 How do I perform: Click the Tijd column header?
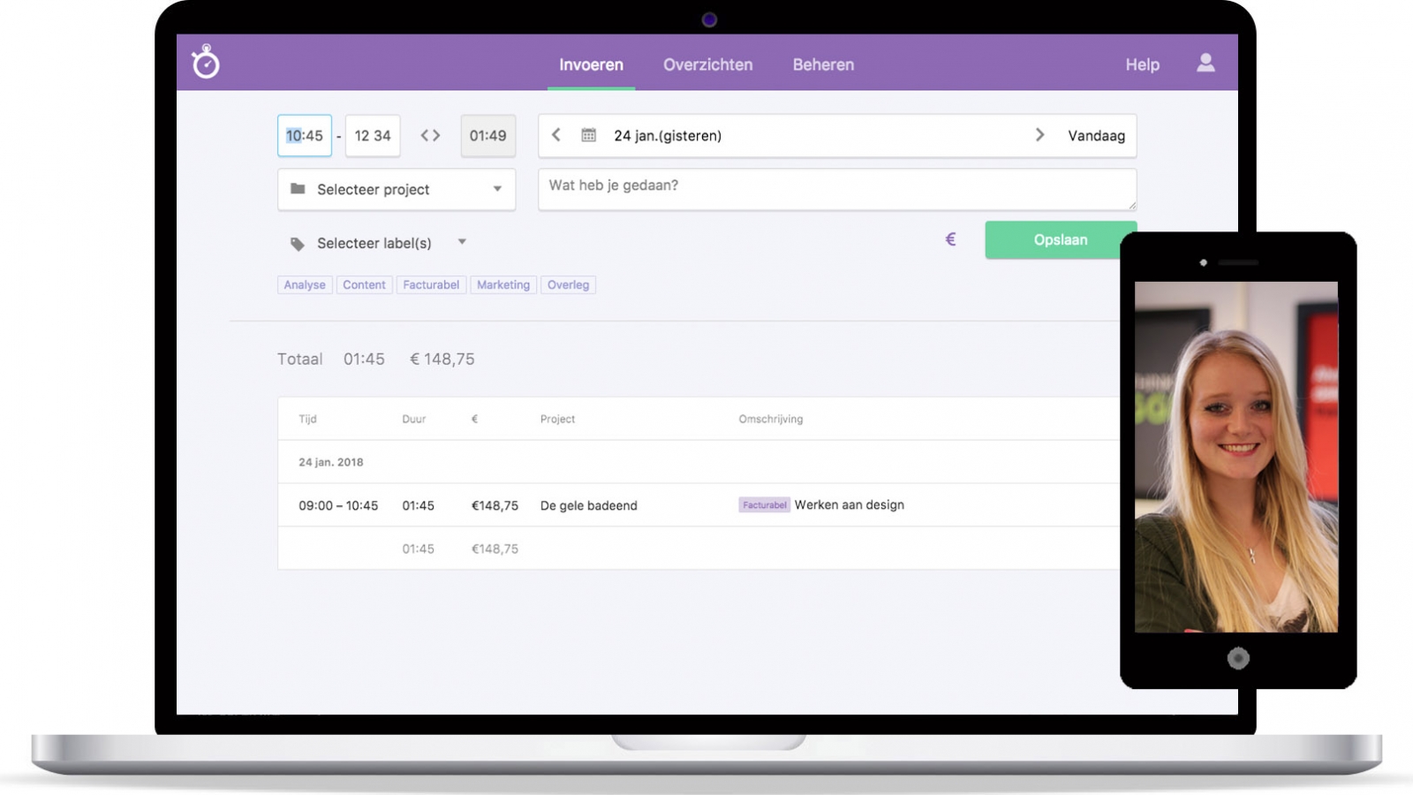click(307, 419)
